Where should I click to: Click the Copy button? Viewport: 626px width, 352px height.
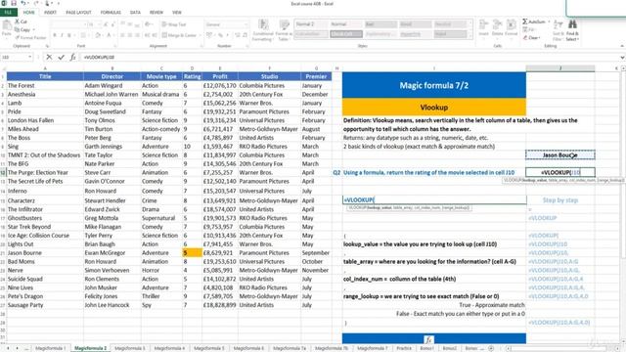tap(23, 29)
